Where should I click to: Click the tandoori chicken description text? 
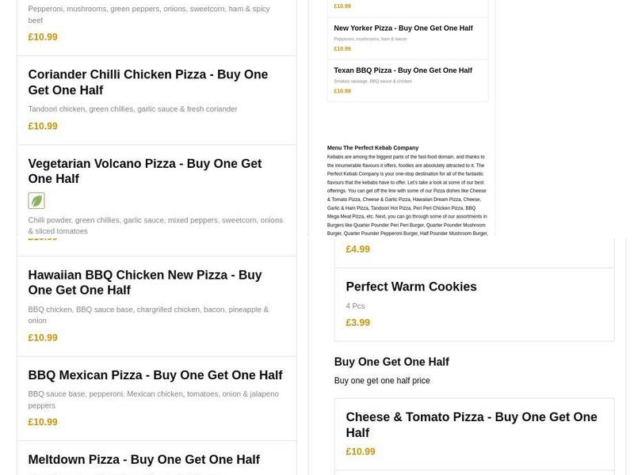click(134, 108)
